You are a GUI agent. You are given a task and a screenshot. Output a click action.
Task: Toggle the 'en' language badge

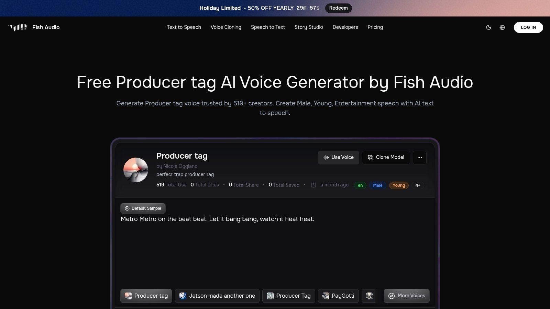pos(360,185)
